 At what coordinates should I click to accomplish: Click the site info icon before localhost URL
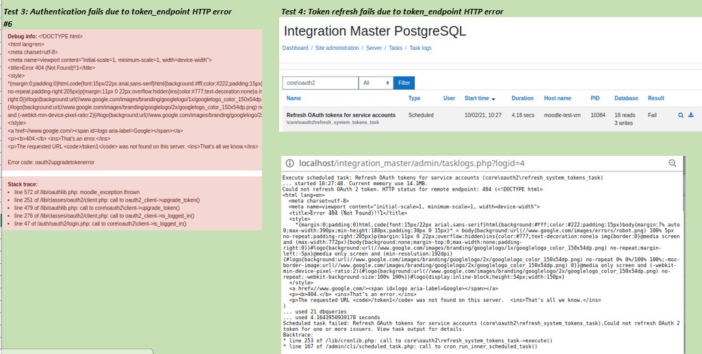289,163
